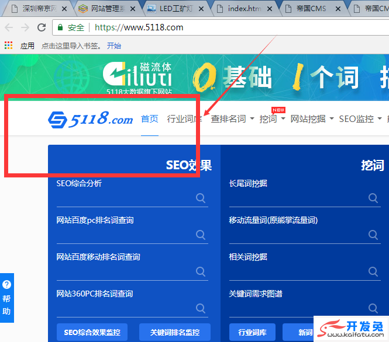Click the browser forward arrow
This screenshot has width=389, height=342.
(x=25, y=27)
